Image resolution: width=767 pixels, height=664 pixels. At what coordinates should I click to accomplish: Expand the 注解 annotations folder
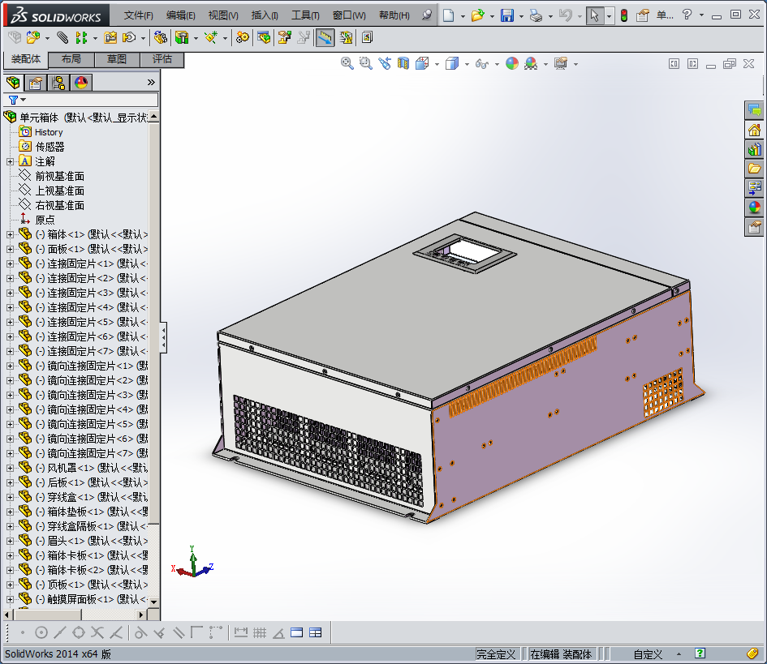[x=10, y=161]
